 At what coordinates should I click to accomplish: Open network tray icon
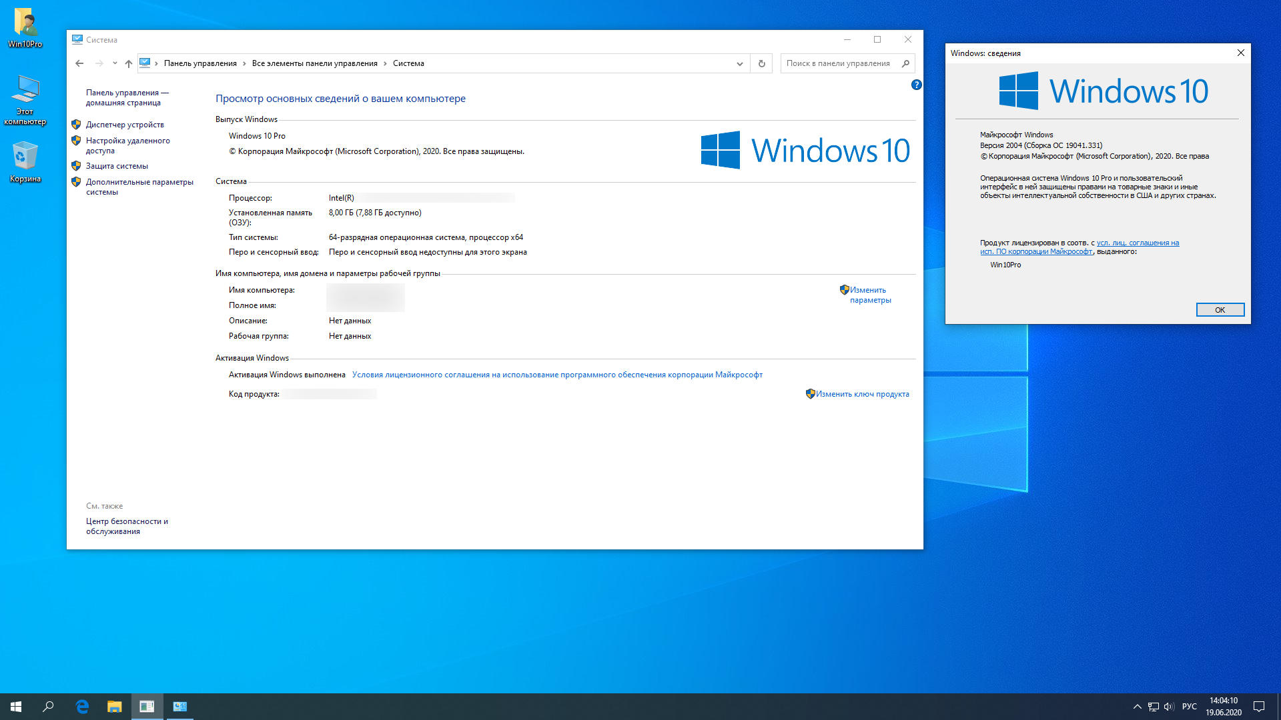(1153, 707)
